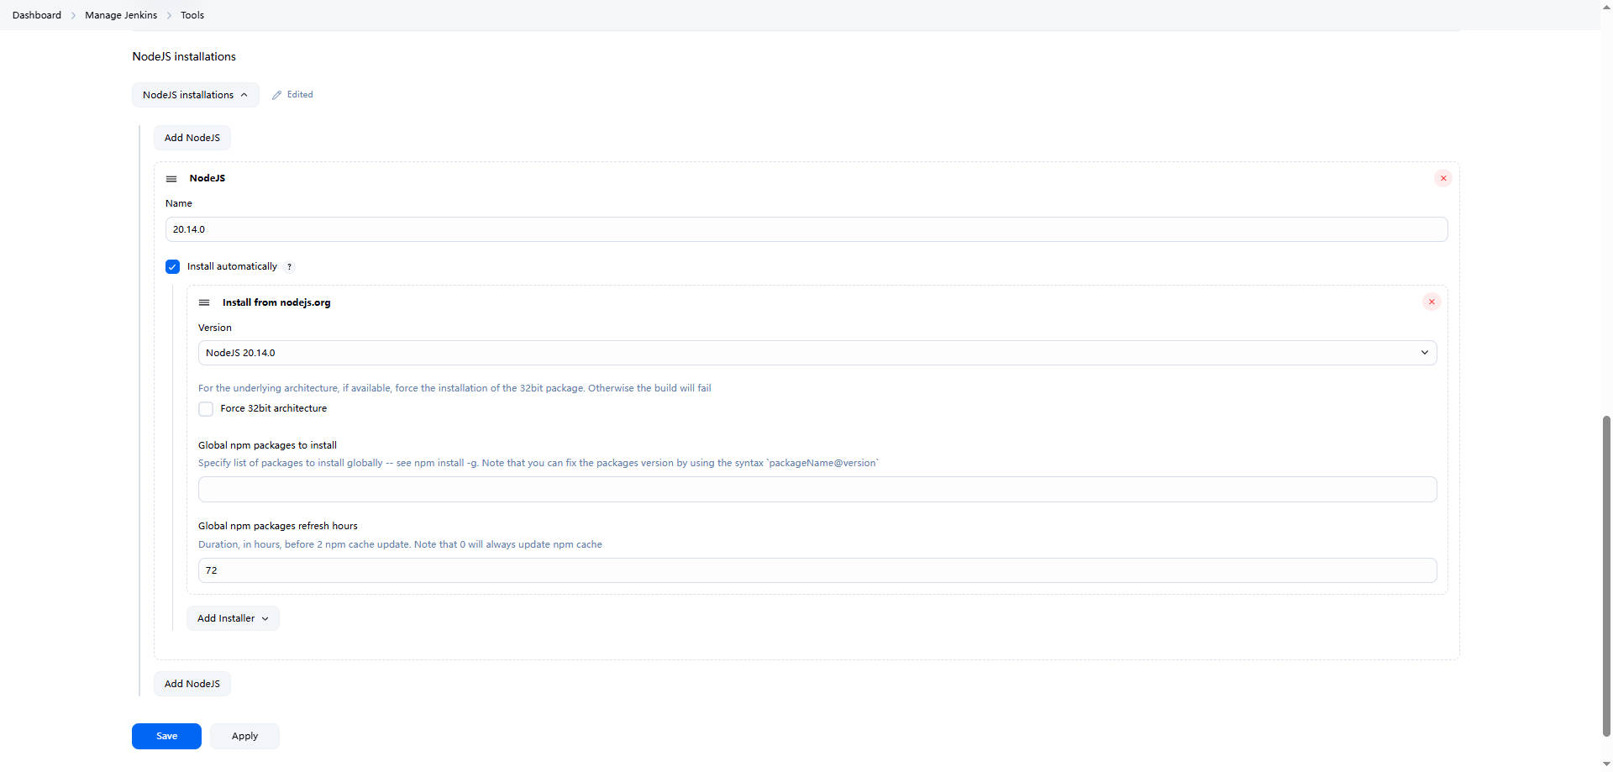
Task: Click the Global npm packages refresh hours field
Action: [x=817, y=570]
